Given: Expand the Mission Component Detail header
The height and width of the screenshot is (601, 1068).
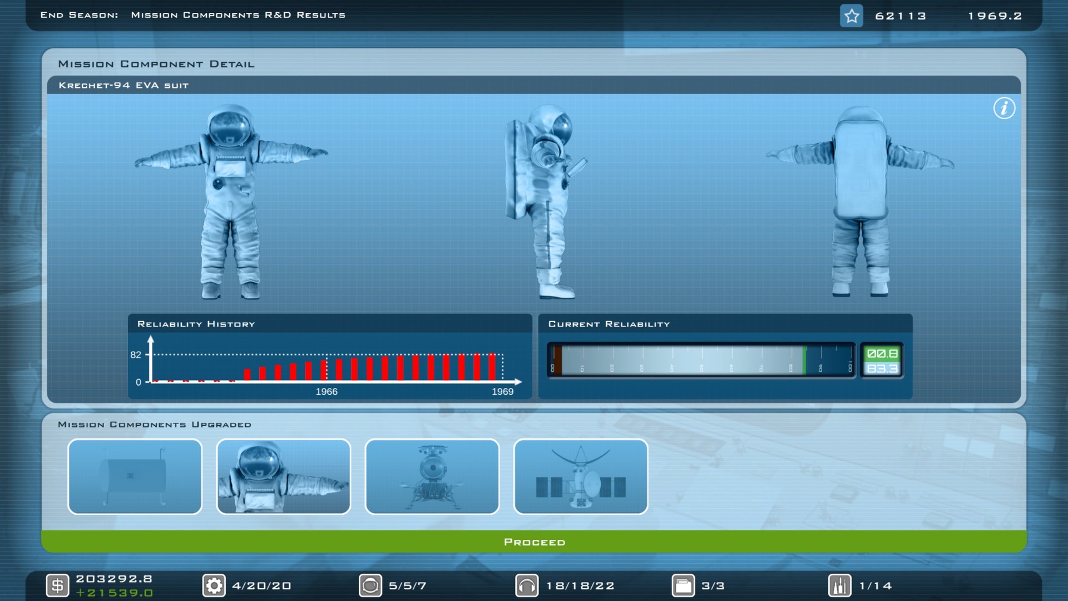Looking at the screenshot, I should (x=156, y=64).
